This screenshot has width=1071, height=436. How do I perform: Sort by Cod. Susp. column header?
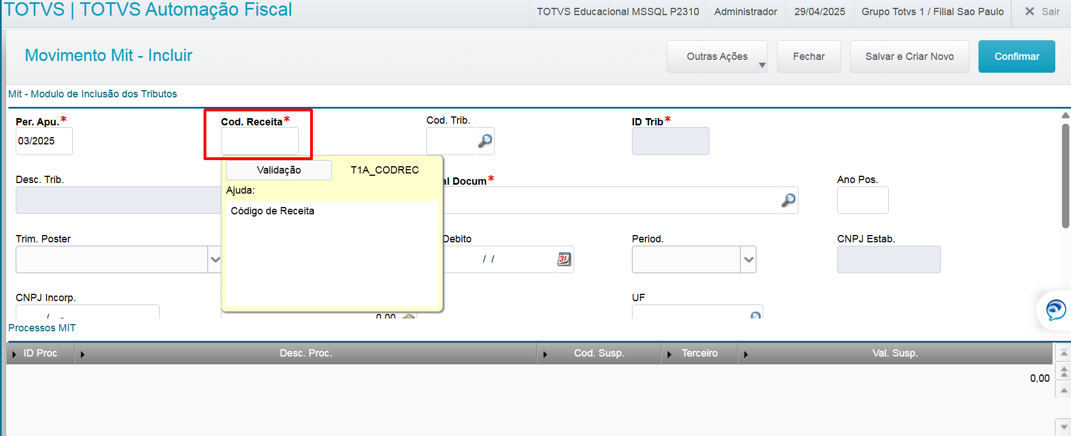[x=599, y=353]
